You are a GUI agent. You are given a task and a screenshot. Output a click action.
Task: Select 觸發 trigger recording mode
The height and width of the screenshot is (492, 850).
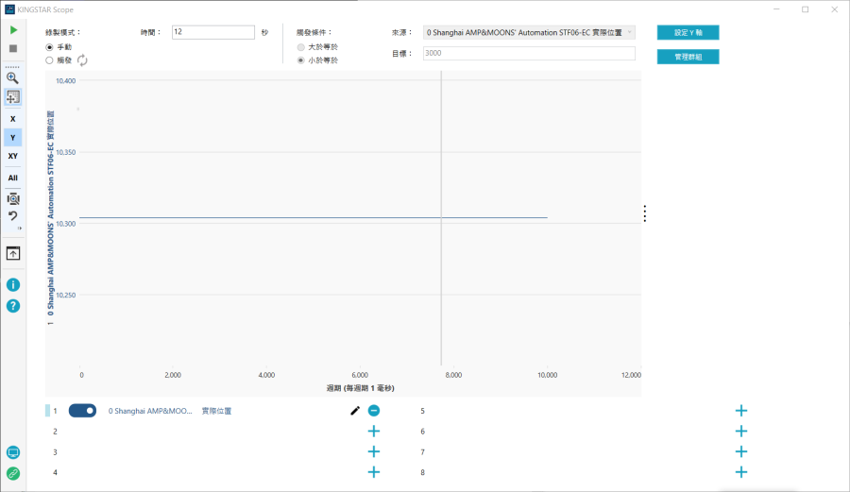50,60
